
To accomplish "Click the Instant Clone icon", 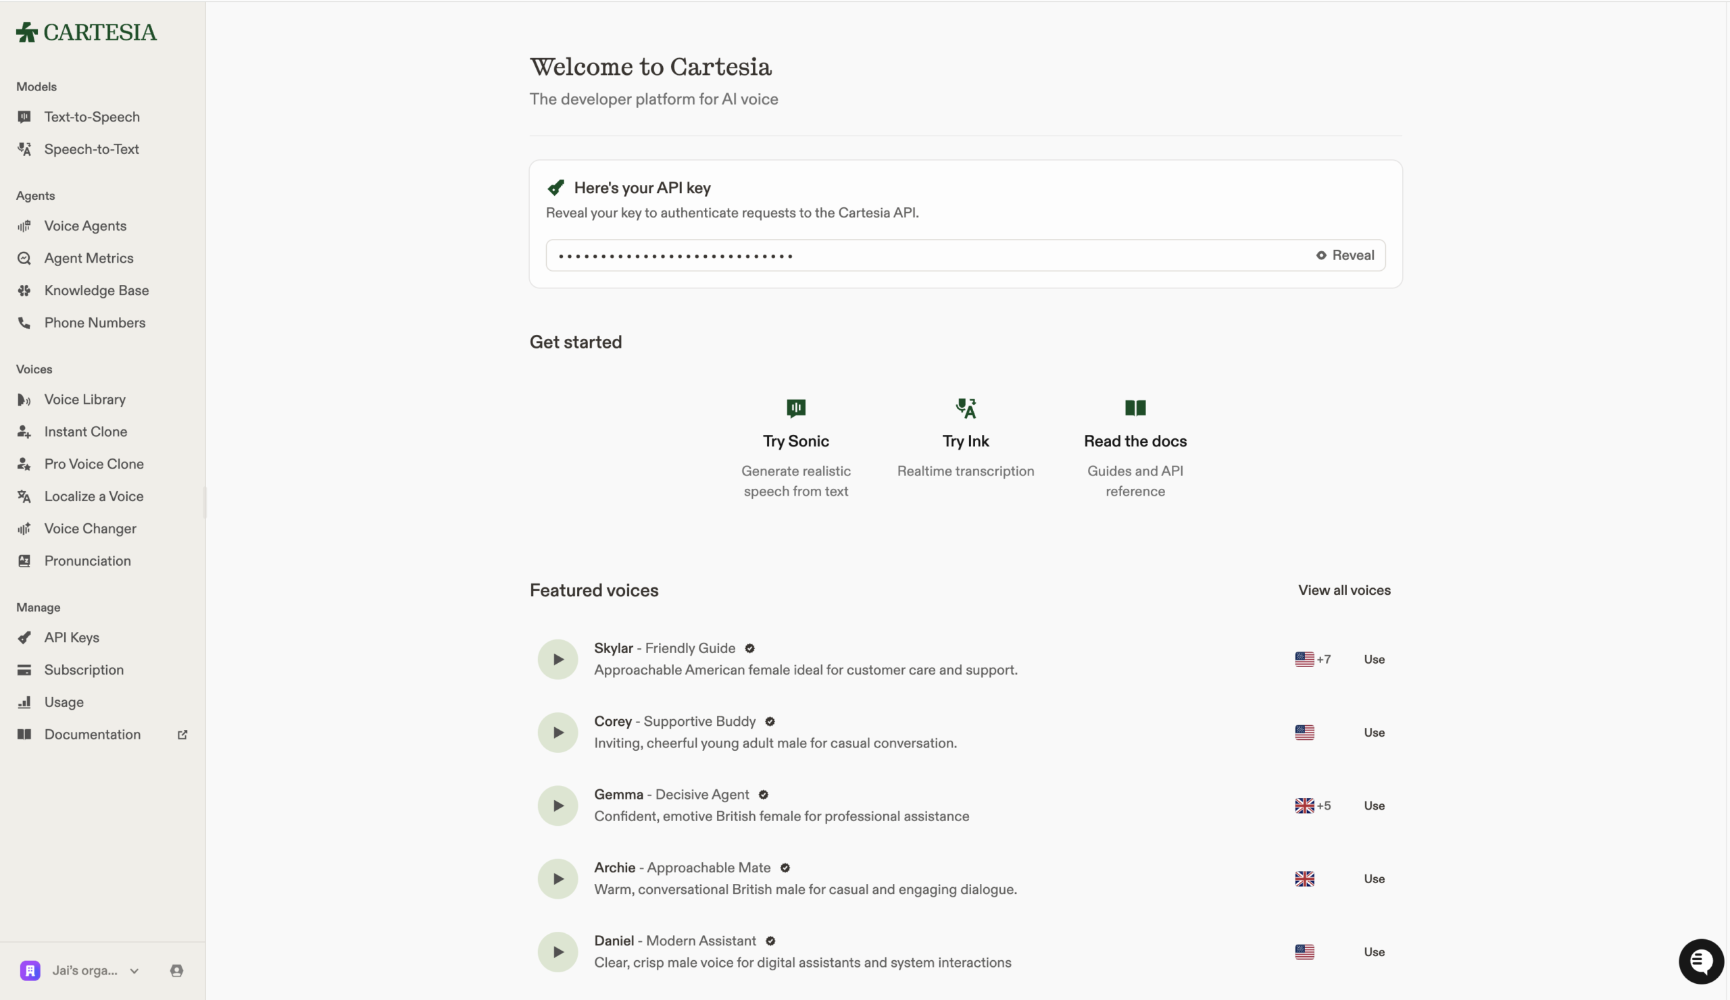I will tap(24, 431).
